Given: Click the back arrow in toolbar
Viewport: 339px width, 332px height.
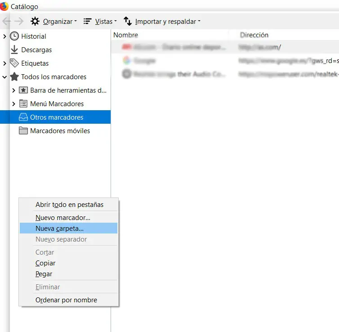Looking at the screenshot, I should pos(6,21).
